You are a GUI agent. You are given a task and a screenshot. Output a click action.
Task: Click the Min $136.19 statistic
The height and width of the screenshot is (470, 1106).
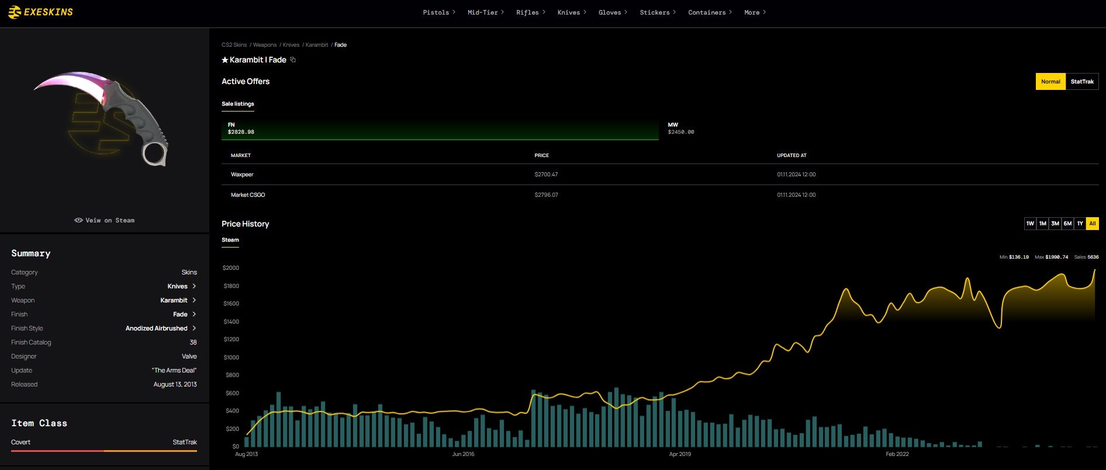coord(1014,257)
